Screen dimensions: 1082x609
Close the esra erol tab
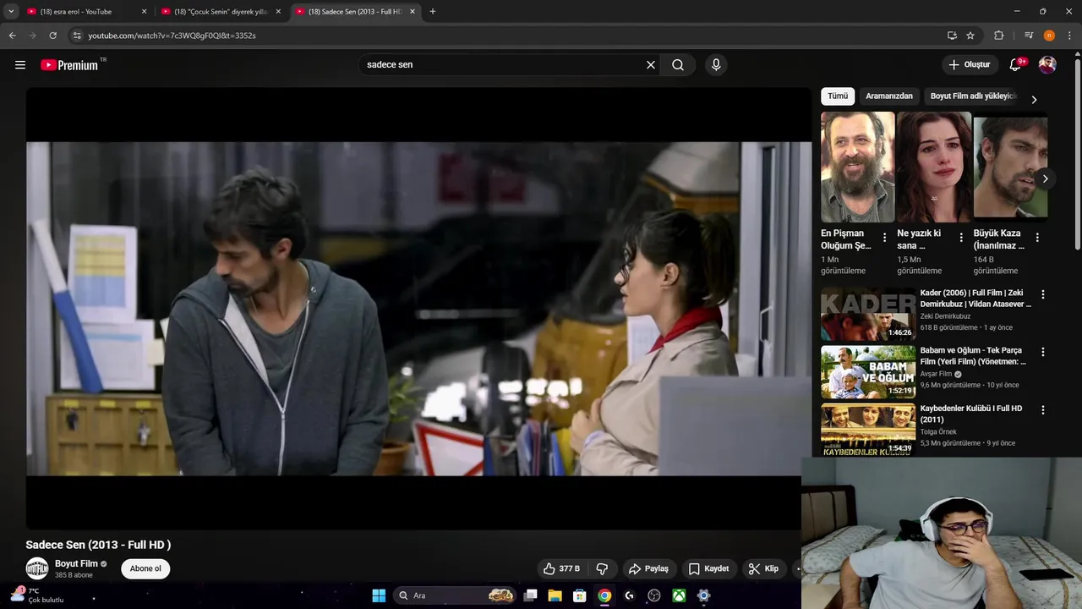click(x=144, y=12)
